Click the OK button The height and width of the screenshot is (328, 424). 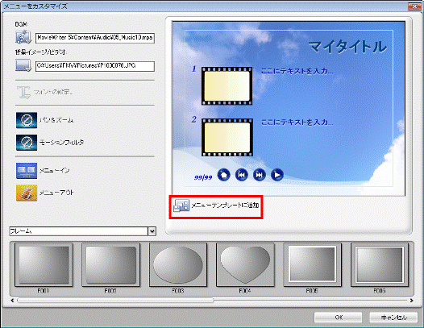338,318
